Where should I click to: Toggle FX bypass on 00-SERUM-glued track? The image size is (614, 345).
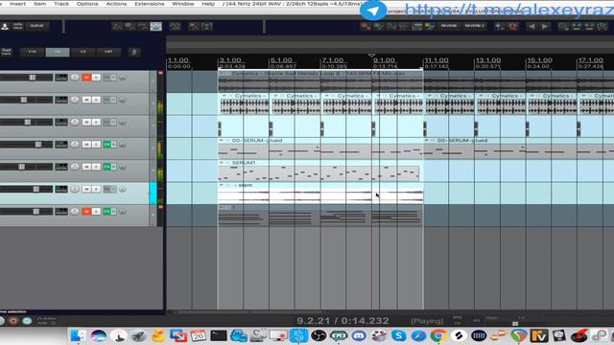[113, 145]
